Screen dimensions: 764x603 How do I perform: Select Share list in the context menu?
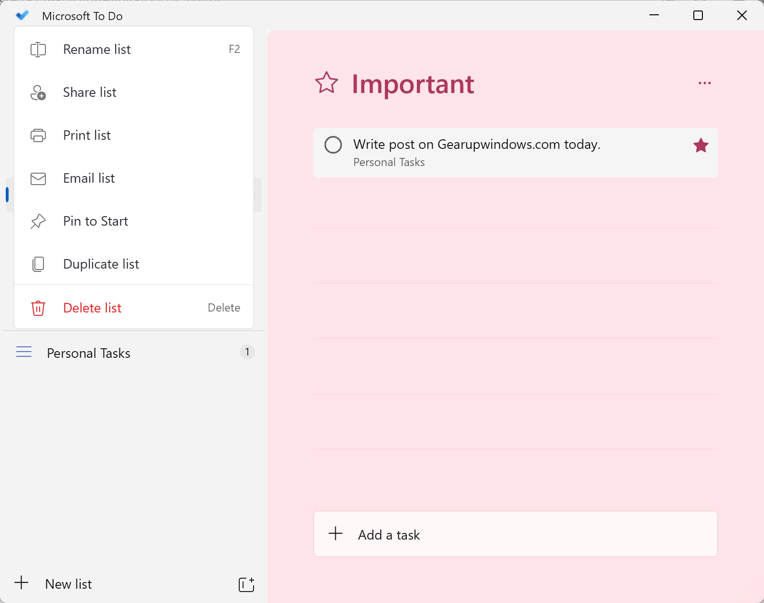pyautogui.click(x=134, y=93)
